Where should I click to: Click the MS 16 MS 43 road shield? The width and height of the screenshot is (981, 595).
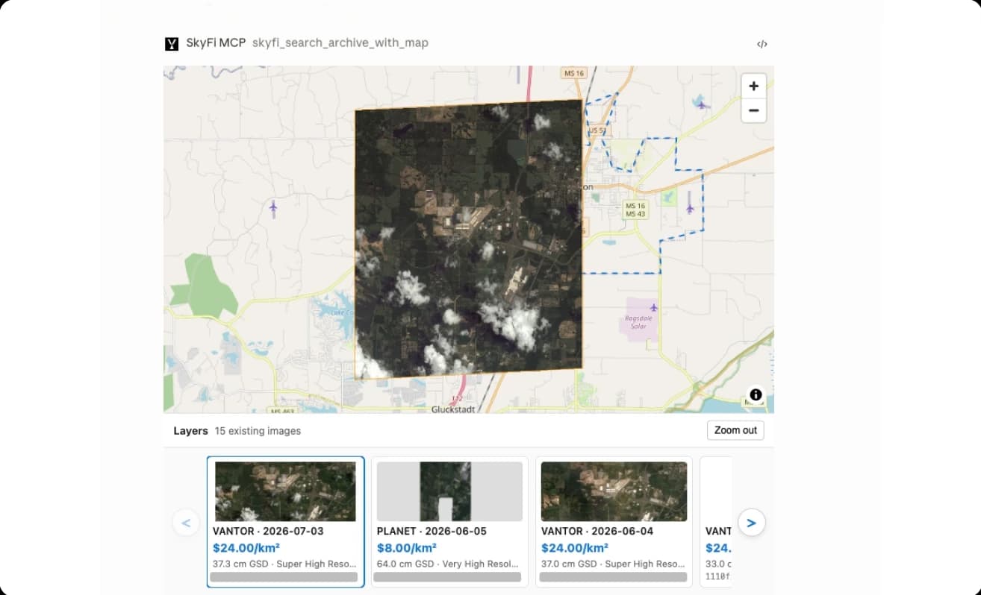tap(636, 210)
